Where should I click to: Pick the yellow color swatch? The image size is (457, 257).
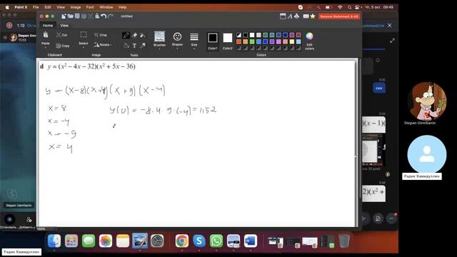click(x=292, y=41)
